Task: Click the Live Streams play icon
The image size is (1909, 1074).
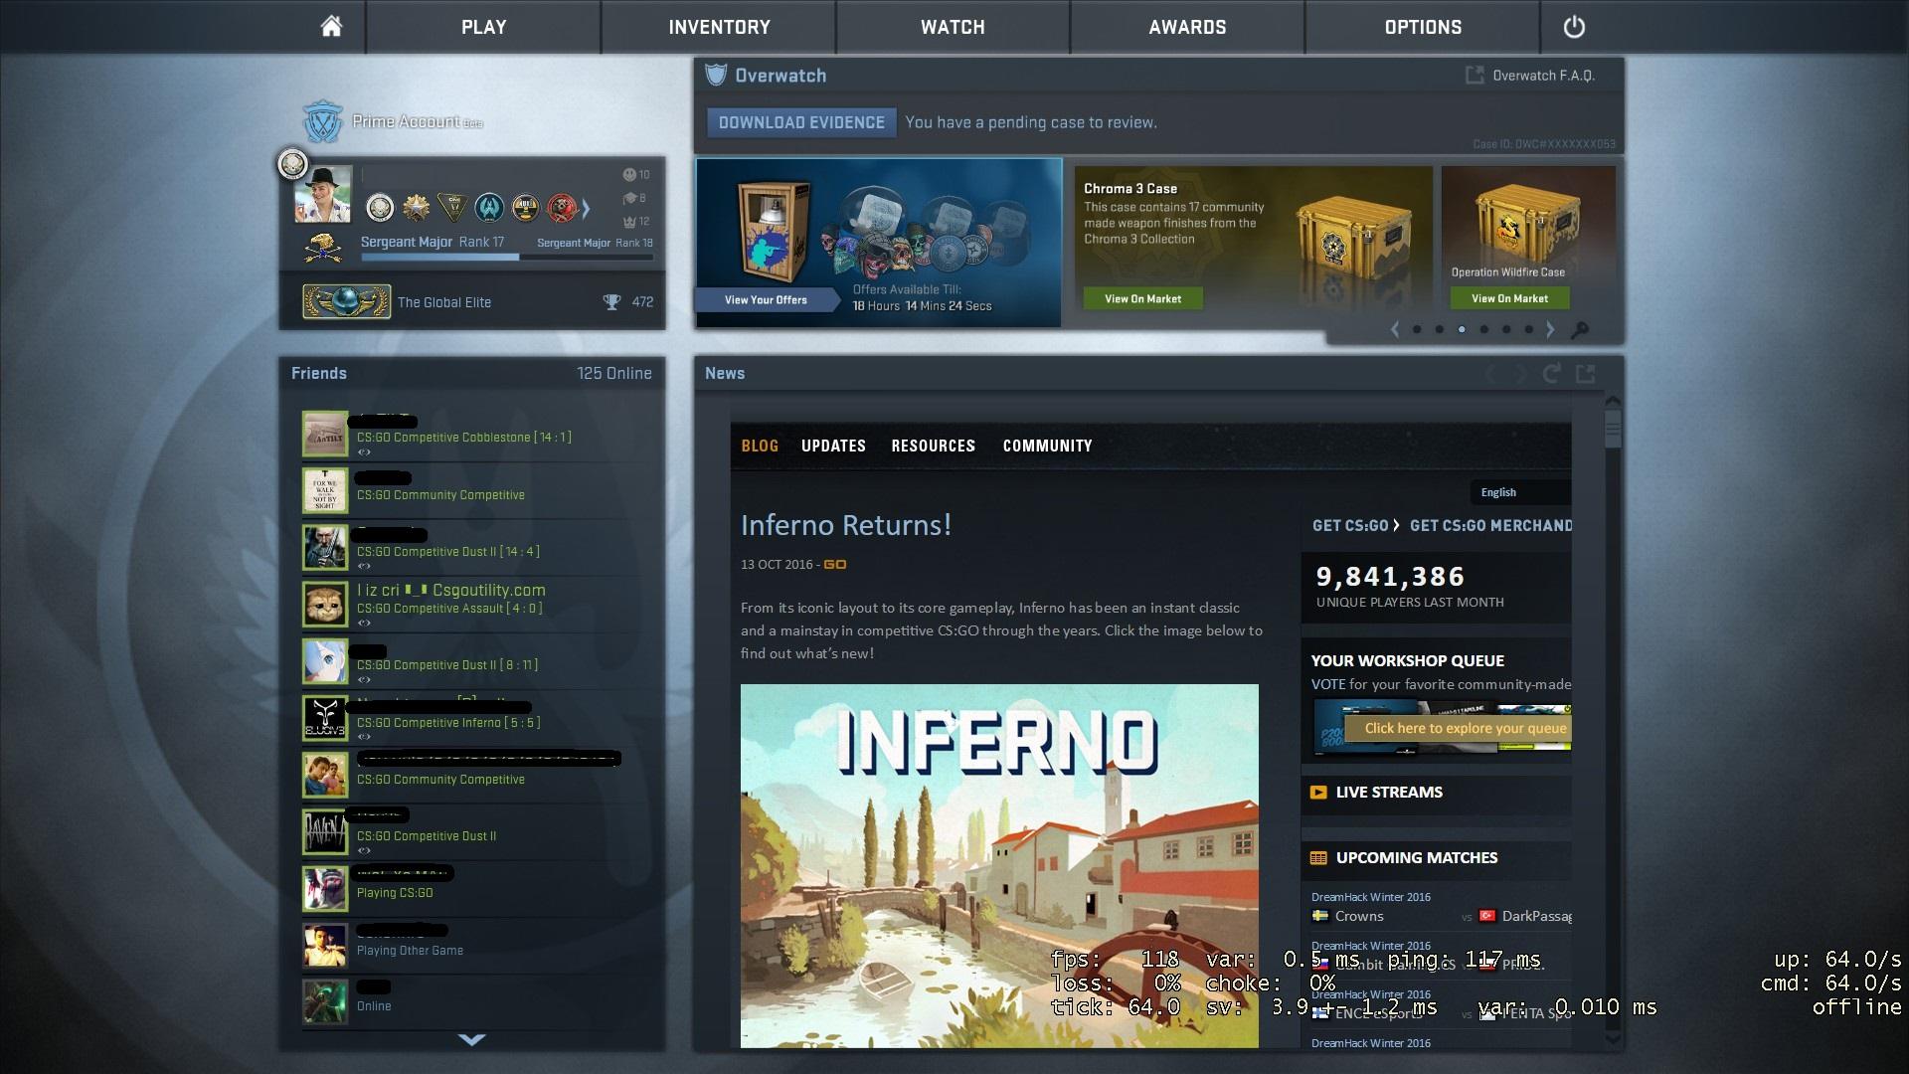Action: point(1318,793)
